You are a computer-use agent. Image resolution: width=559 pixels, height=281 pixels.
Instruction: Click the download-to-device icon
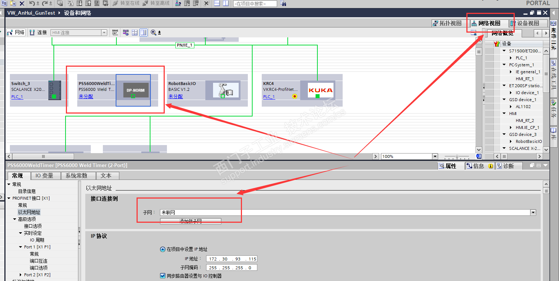pos(80,3)
